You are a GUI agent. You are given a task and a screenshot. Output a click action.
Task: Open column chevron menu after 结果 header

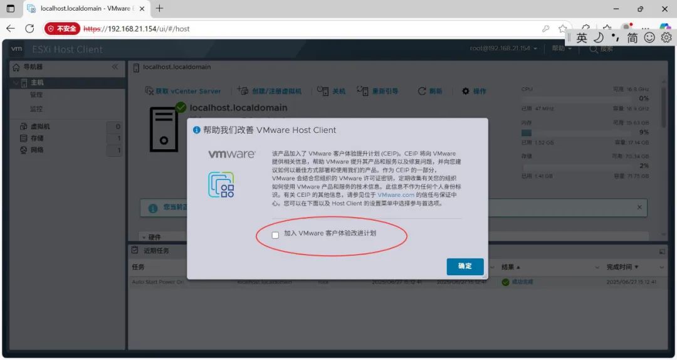[x=597, y=268]
